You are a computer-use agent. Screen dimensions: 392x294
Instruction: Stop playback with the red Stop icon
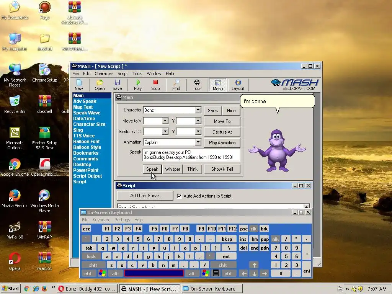pyautogui.click(x=155, y=85)
